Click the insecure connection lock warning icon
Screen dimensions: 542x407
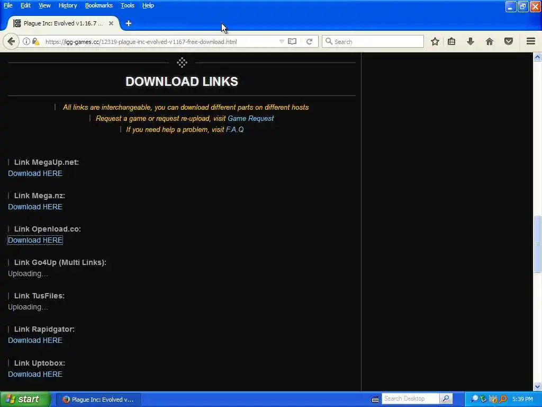35,41
